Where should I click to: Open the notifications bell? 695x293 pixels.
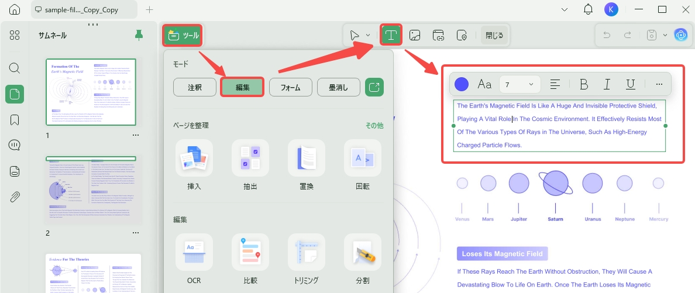click(x=589, y=9)
